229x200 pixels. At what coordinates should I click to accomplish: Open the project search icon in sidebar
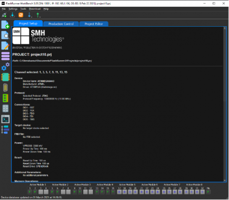(5, 36)
